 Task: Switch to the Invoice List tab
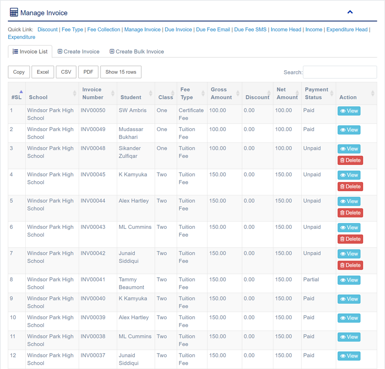tap(30, 52)
